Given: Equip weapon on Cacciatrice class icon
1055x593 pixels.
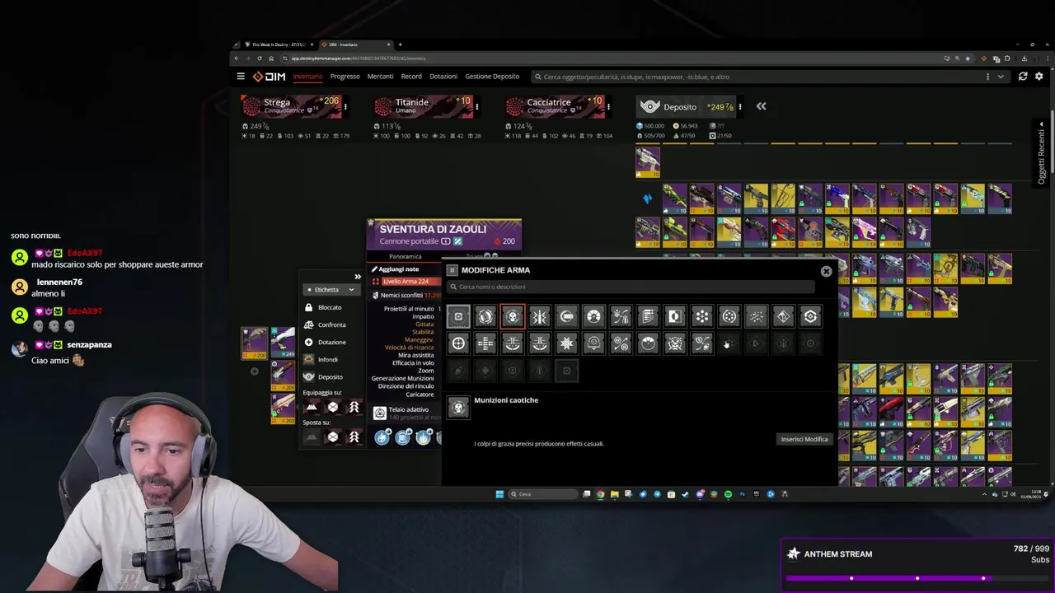Looking at the screenshot, I should click(x=354, y=407).
